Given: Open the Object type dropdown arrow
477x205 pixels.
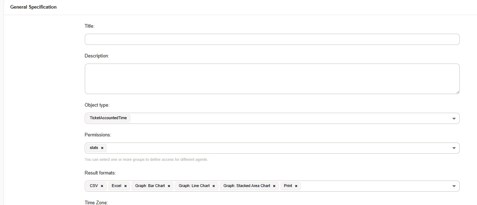Looking at the screenshot, I should tap(454, 118).
